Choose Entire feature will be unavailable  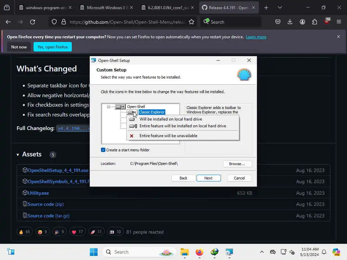tap(183, 136)
